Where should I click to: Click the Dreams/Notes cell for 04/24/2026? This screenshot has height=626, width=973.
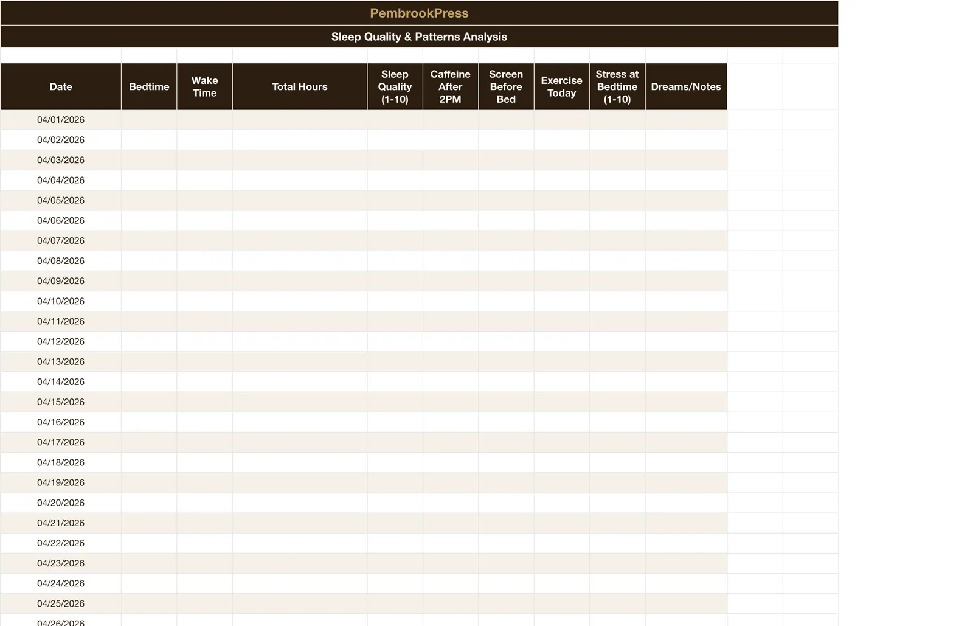[x=686, y=583]
